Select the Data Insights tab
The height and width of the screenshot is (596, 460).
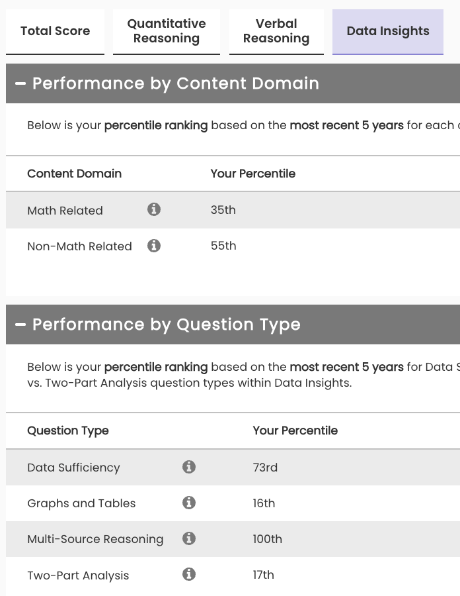coord(388,31)
